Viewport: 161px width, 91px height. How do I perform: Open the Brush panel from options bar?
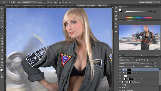pos(14,2)
